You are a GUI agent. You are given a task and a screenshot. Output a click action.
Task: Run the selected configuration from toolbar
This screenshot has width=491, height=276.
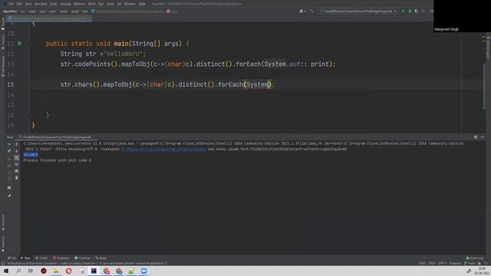pos(403,11)
